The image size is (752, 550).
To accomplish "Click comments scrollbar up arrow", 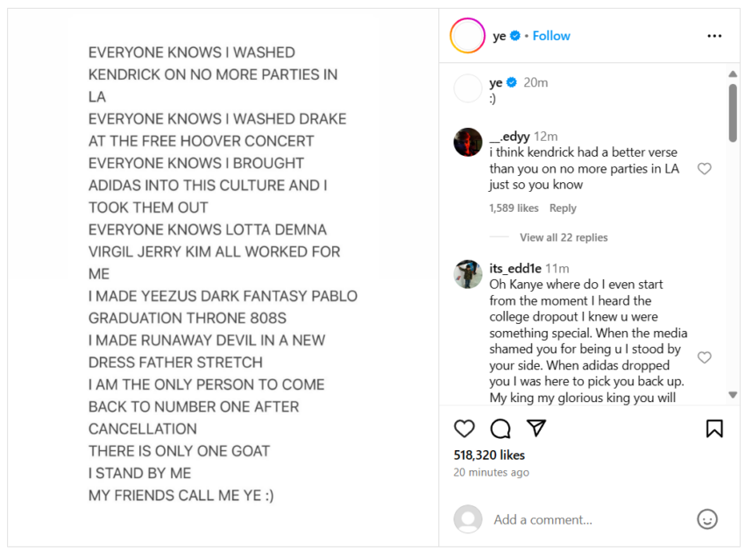I will tap(733, 74).
